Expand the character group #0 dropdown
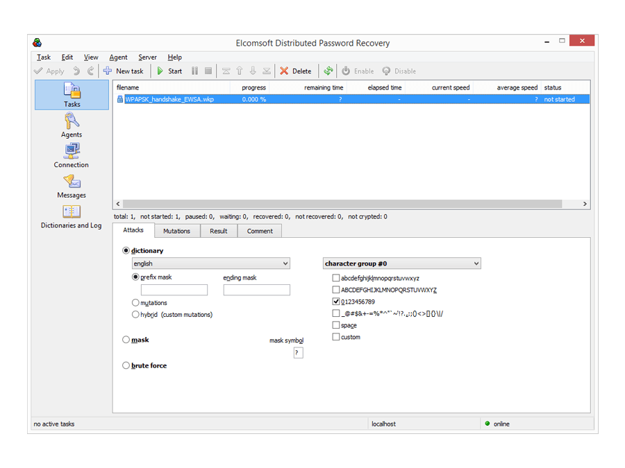Viewport: 625px width, 468px height. click(x=402, y=263)
